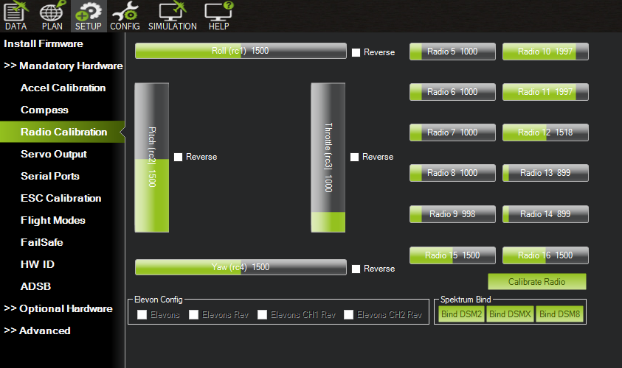This screenshot has width=622, height=368.
Task: Click the Radio 13 899 bar
Action: pyautogui.click(x=545, y=173)
